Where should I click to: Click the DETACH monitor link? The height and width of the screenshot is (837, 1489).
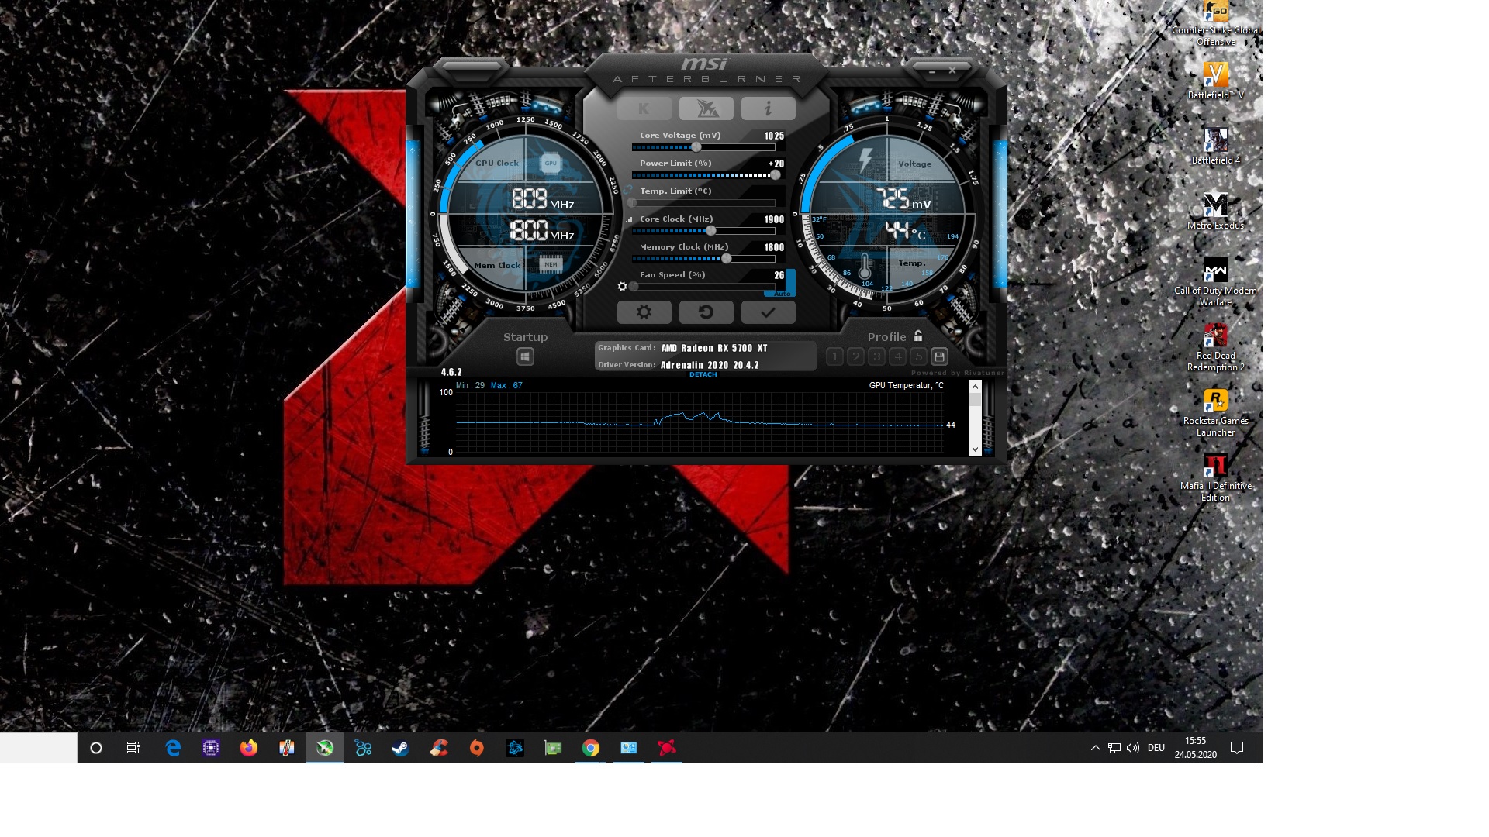pos(703,375)
